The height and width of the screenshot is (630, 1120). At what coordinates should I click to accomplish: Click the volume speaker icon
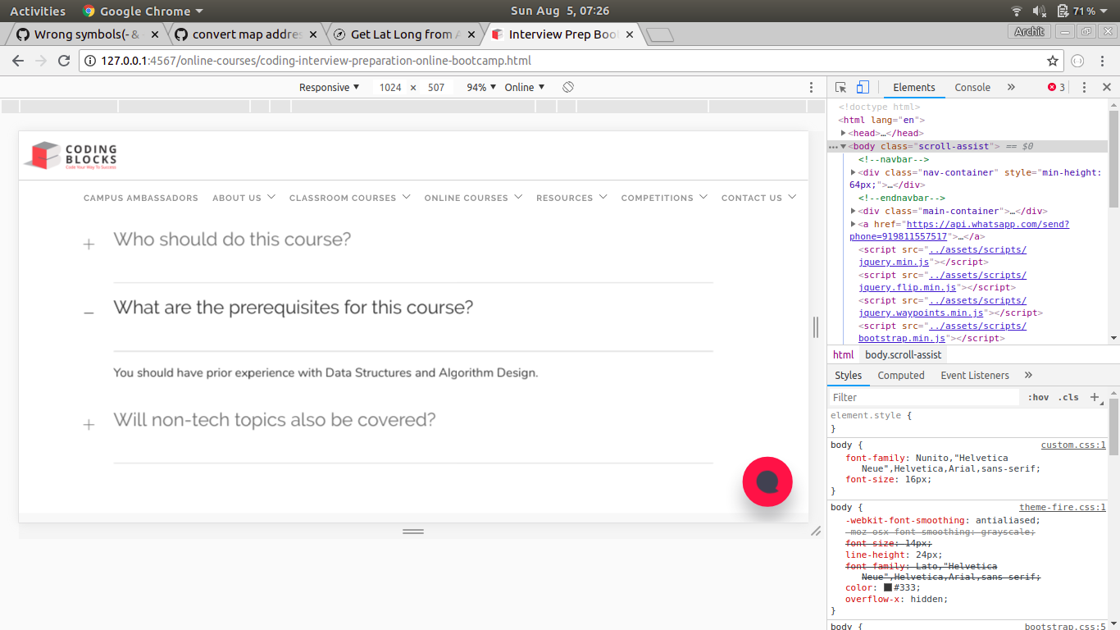click(x=1040, y=11)
